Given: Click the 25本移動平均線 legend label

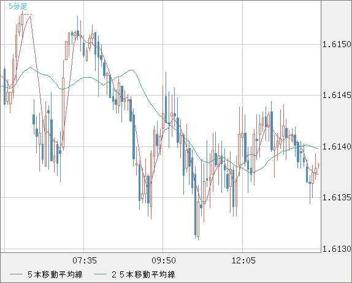Looking at the screenshot, I should [x=143, y=274].
